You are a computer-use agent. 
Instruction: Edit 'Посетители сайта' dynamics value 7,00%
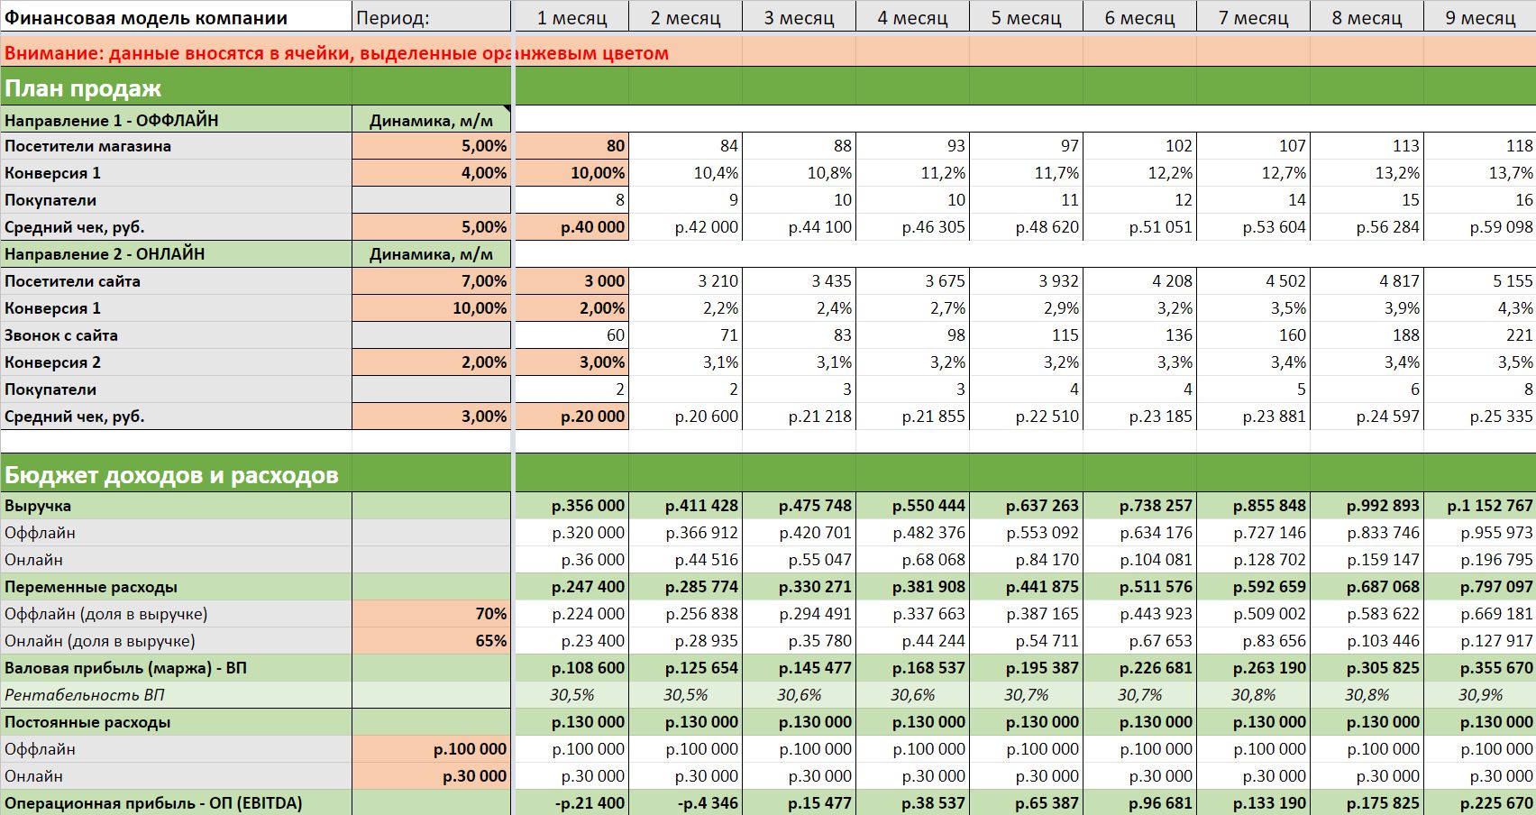click(432, 281)
